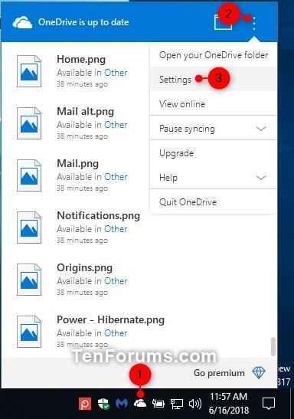Click the OneDrive is up to date status text
The image size is (294, 419).
click(83, 22)
